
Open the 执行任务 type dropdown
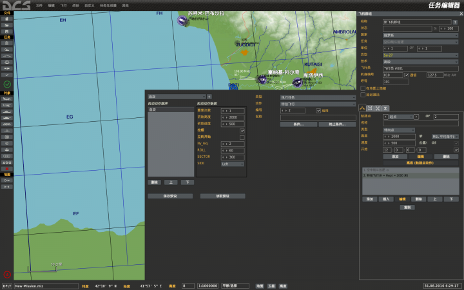click(318, 97)
